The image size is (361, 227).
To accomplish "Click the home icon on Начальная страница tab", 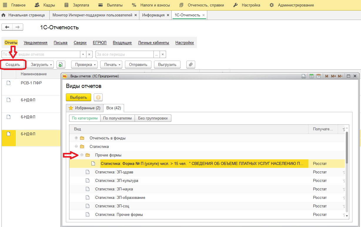I will pyautogui.click(x=4, y=15).
